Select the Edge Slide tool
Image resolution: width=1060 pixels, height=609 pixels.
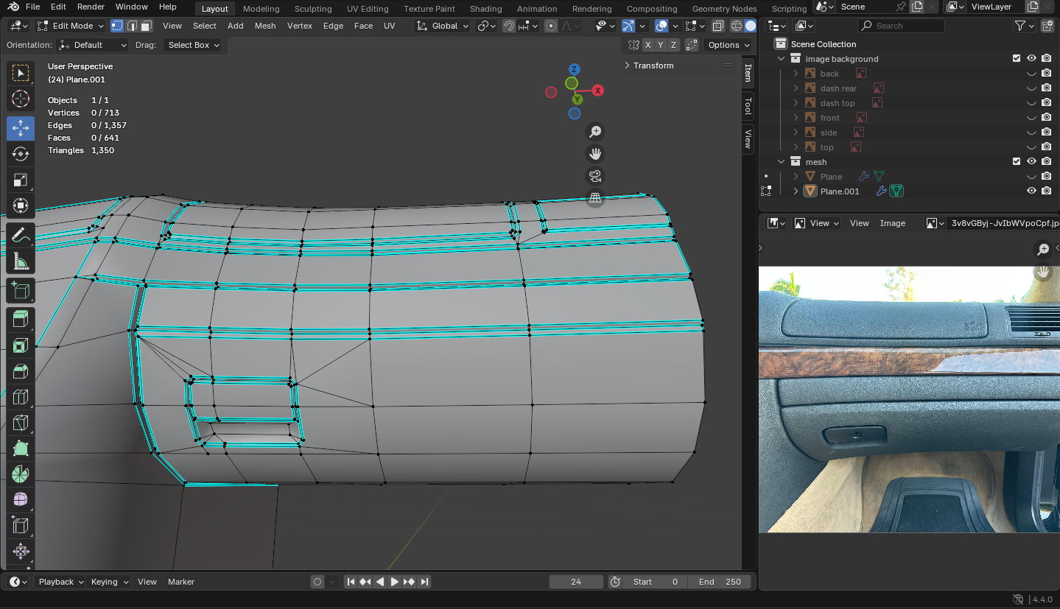coord(21,526)
